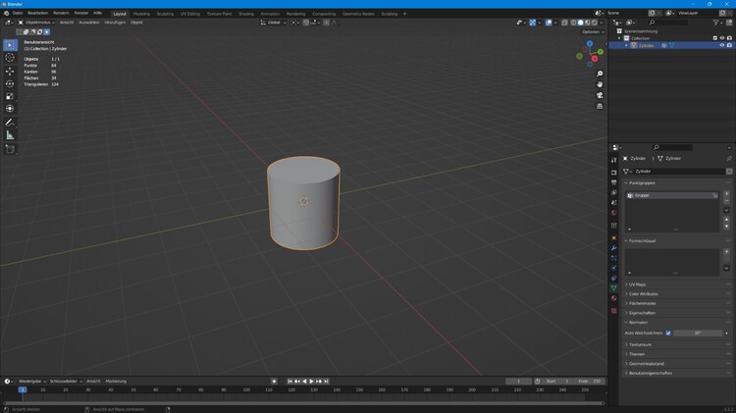Pick the Transform tool
736x413 pixels.
10,109
